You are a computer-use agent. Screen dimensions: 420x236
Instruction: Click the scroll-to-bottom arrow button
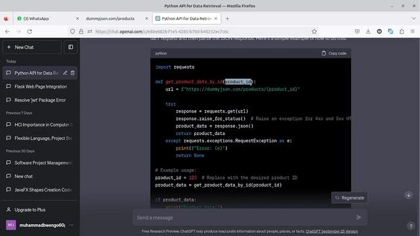pos(408,195)
